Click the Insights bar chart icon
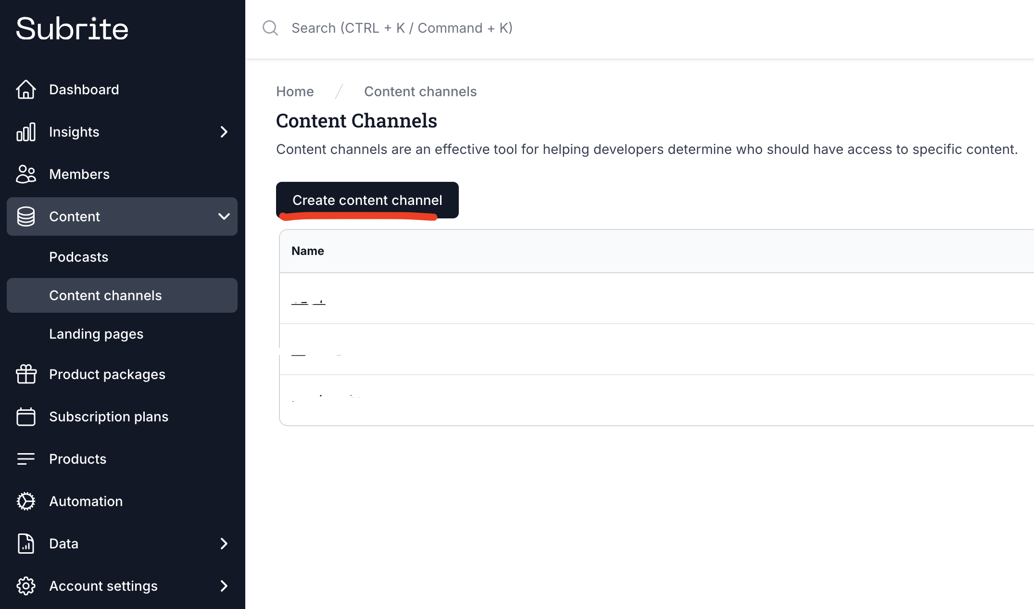 point(26,132)
